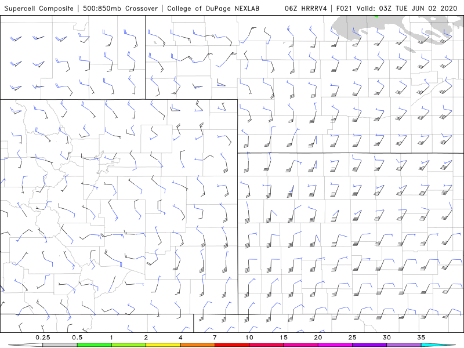The image size is (464, 348).
Task: Click the magenta 20–25 legend segment
Action: [x=335, y=345]
